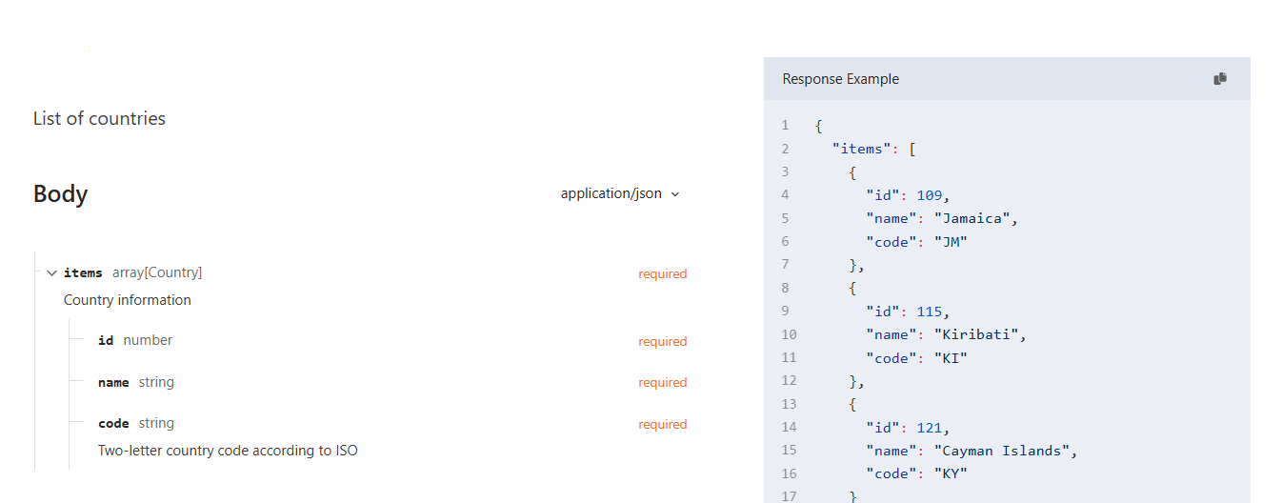The image size is (1282, 503).
Task: Collapse the items array chevron
Action: coord(51,273)
